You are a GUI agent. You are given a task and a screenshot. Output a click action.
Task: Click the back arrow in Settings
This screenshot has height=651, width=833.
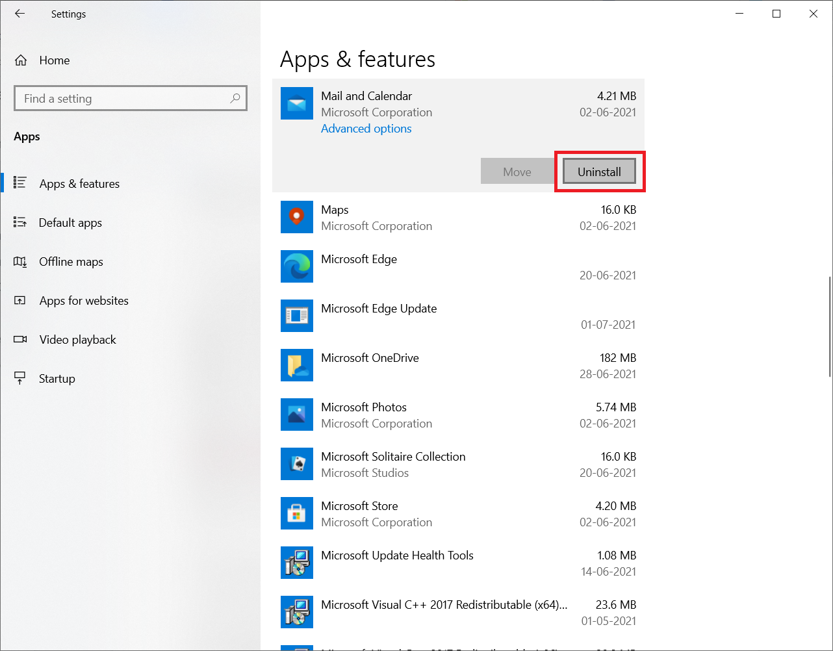(20, 14)
